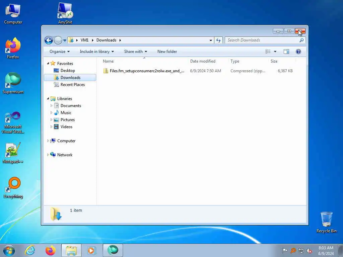Expand the Music library

(x=51, y=113)
